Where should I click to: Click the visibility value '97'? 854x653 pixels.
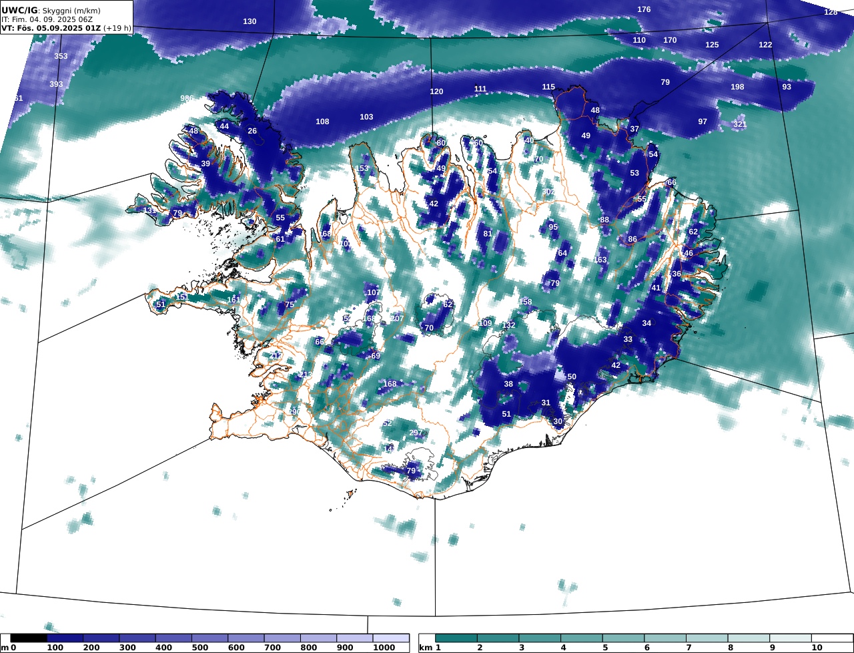(703, 122)
